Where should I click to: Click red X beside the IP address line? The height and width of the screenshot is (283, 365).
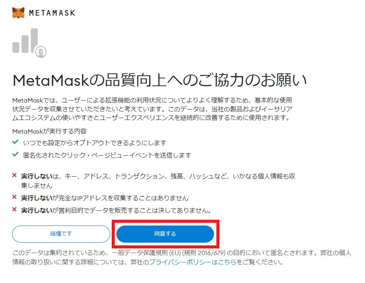point(14,197)
